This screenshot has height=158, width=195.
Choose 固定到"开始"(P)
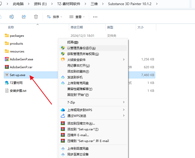coord(93,95)
